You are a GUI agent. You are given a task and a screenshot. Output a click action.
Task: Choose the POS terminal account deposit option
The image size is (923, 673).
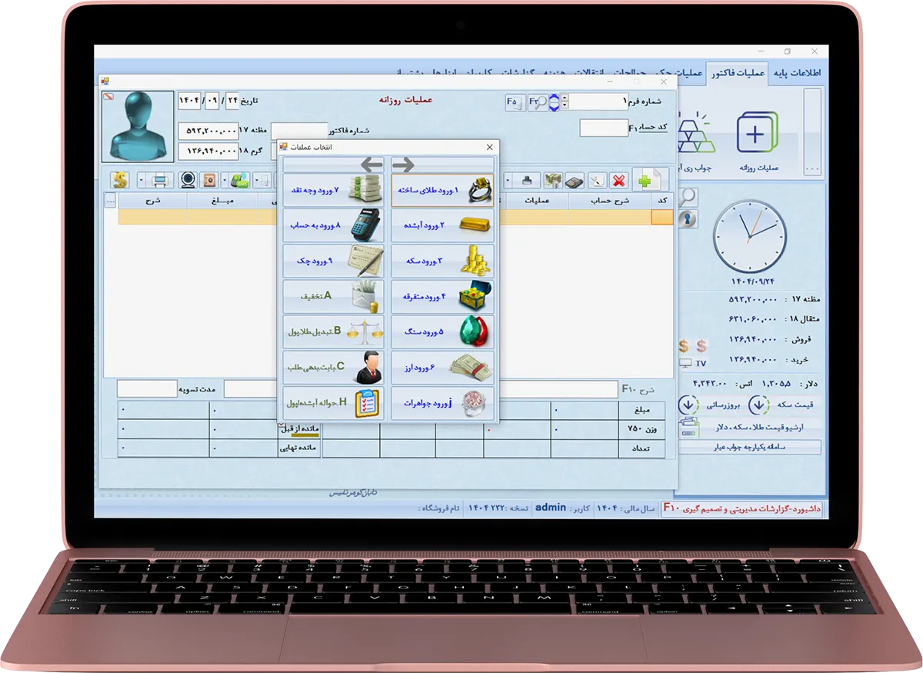tap(333, 225)
